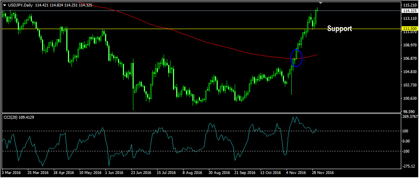
Task: Click the 102.730 price scale value
Action: (x=410, y=85)
